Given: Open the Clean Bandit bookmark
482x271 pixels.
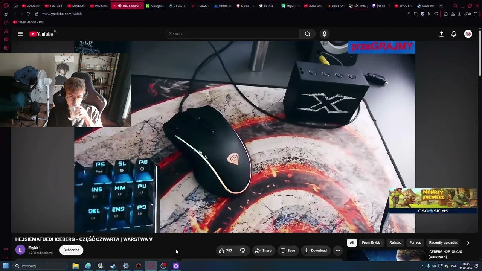Looking at the screenshot, I should (x=29, y=22).
